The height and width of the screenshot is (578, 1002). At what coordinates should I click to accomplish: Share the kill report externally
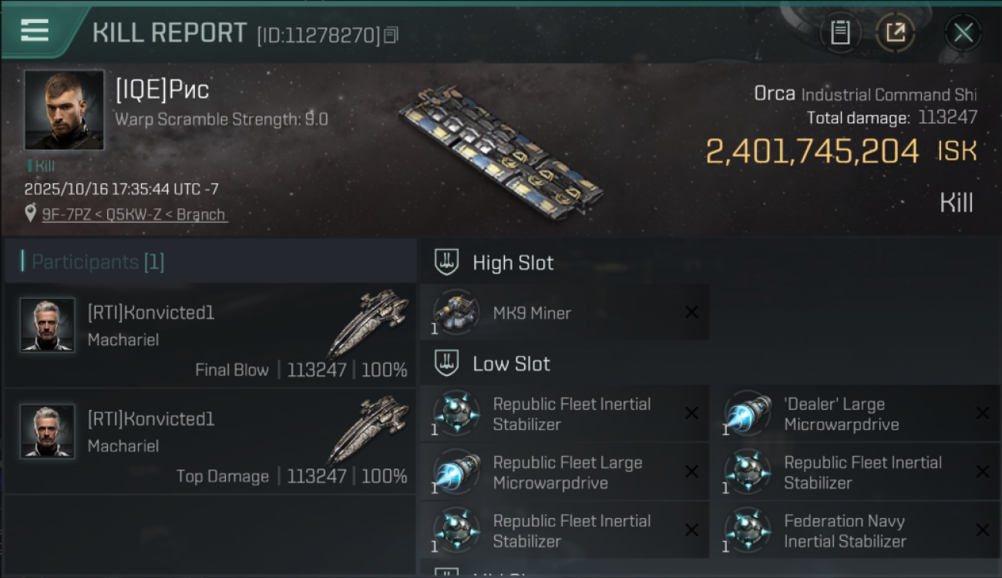(895, 32)
